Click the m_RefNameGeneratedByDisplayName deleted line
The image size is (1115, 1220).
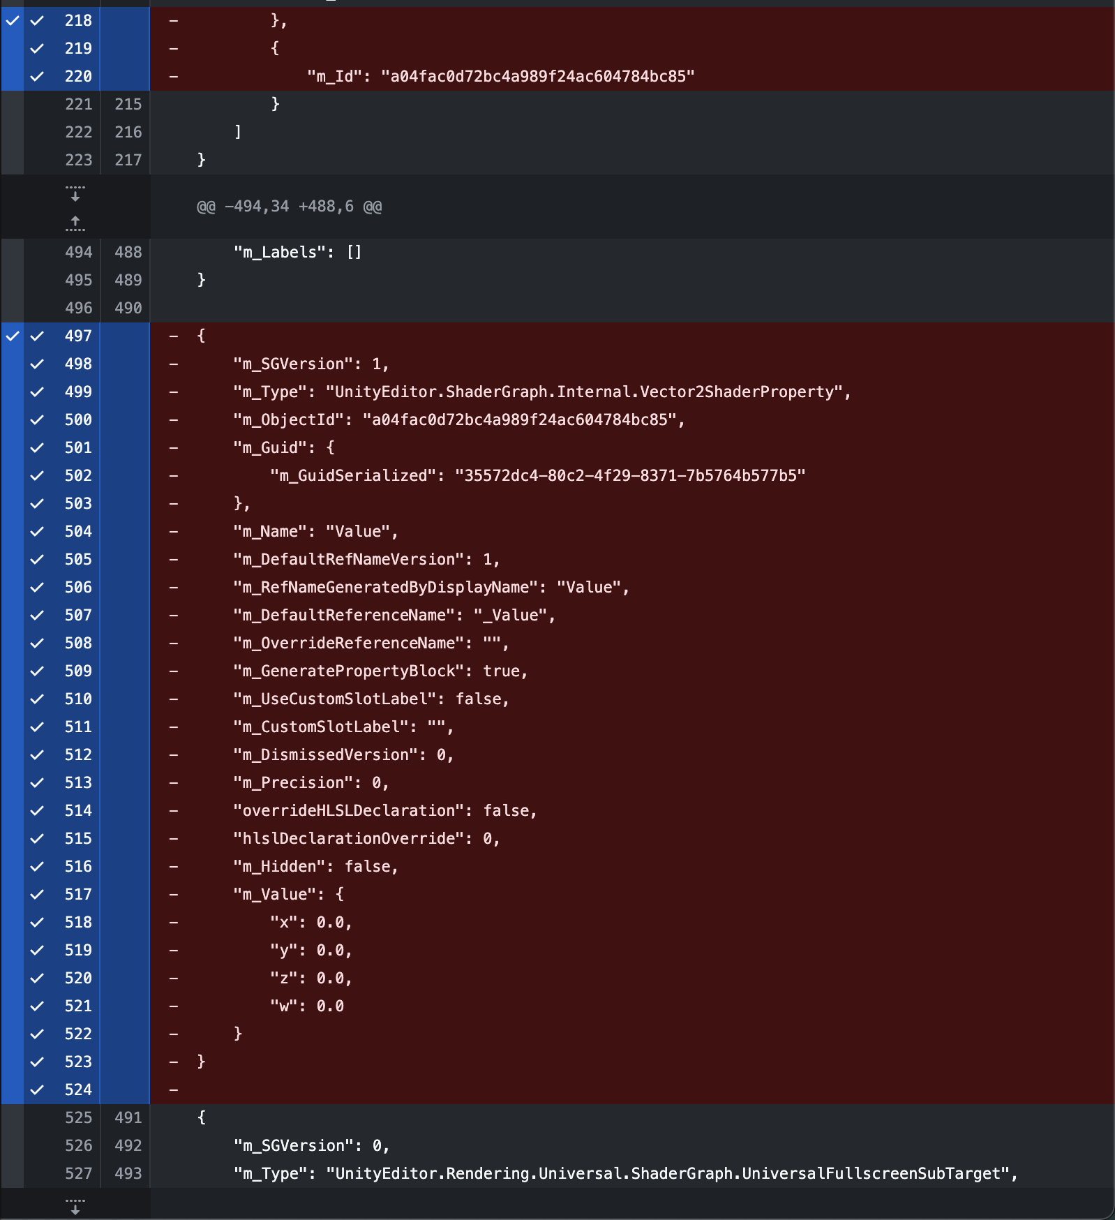pos(431,587)
